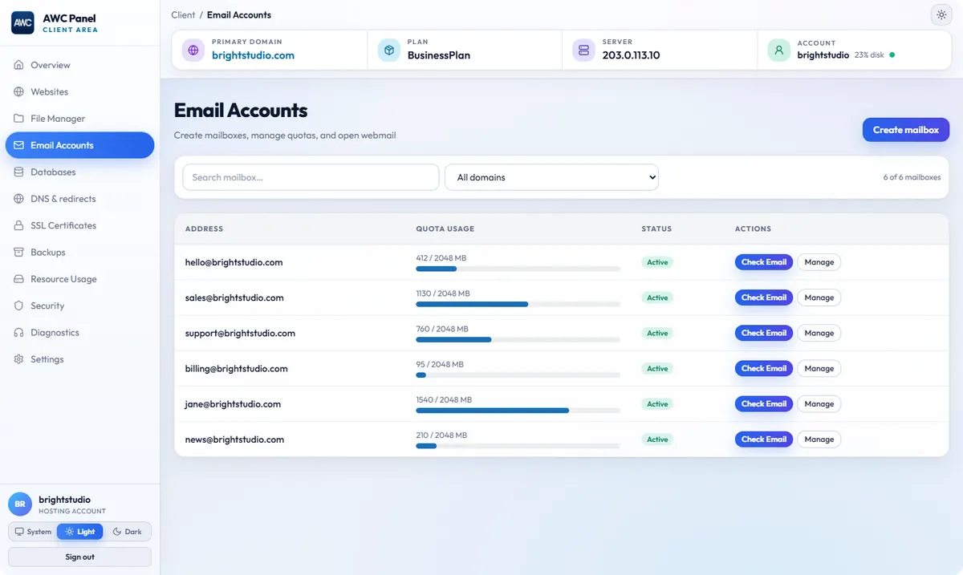This screenshot has height=575, width=963.
Task: Click the BR avatar circle
Action: coord(20,504)
